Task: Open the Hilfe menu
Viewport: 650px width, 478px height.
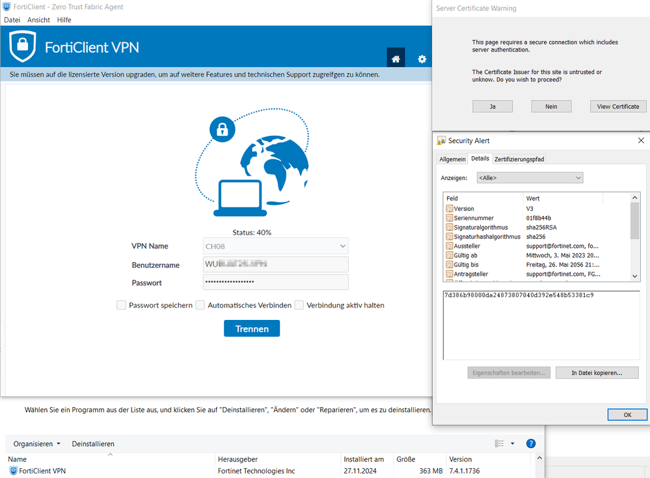Action: coord(64,20)
